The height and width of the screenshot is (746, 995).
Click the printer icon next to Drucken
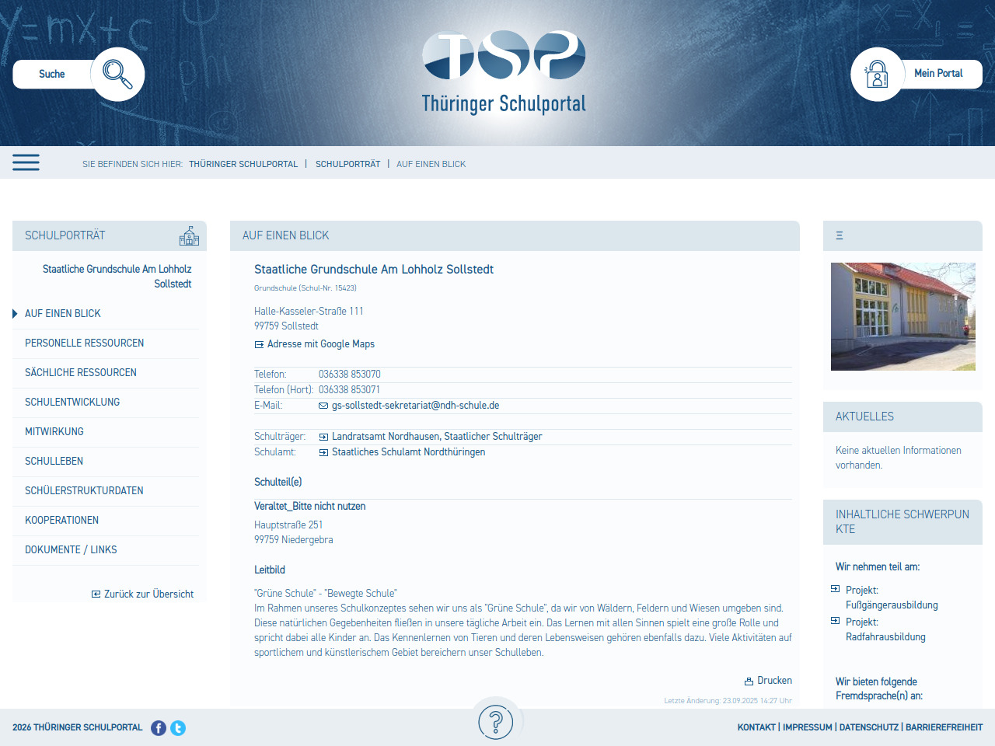tap(749, 682)
